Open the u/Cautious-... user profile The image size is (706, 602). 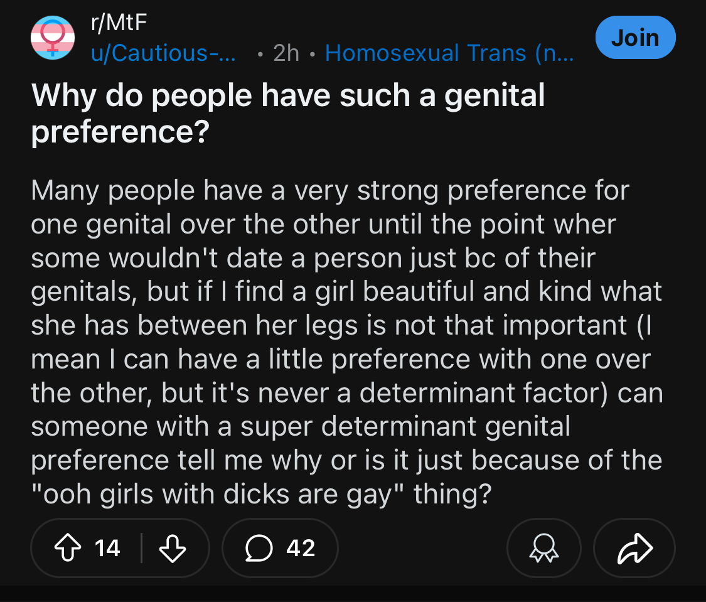[163, 53]
